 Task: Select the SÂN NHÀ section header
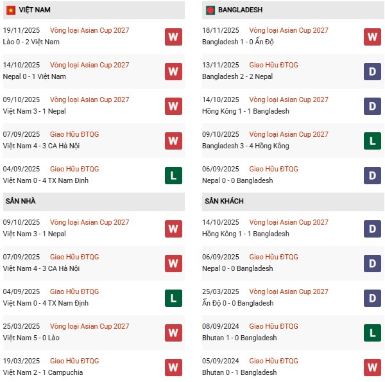tap(21, 201)
